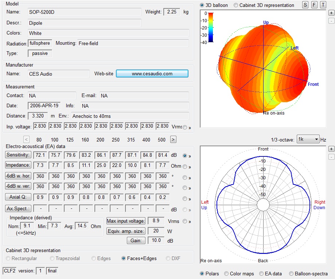Click the Sensitivity button
Screen dimensions: 335x279
18,155
